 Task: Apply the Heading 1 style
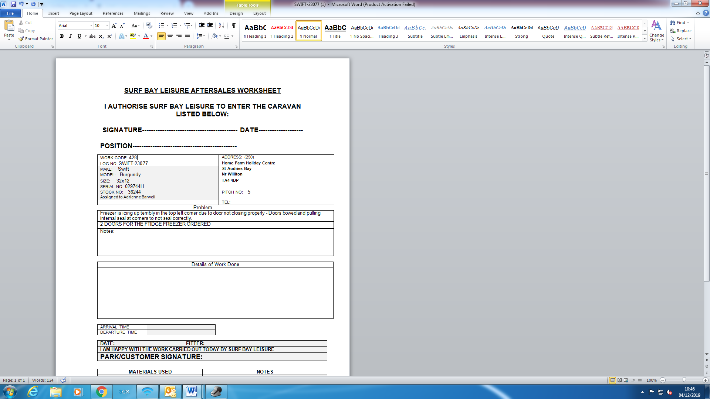[255, 31]
